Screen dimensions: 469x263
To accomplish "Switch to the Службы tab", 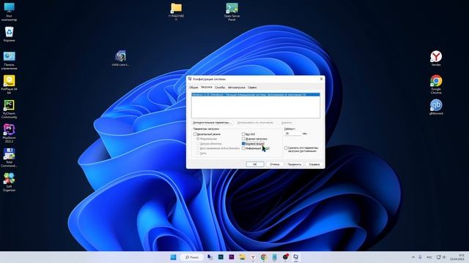I will coord(220,88).
